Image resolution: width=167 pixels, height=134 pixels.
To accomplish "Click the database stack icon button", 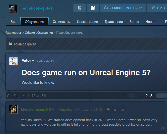I will pyautogui.click(x=93, y=8).
